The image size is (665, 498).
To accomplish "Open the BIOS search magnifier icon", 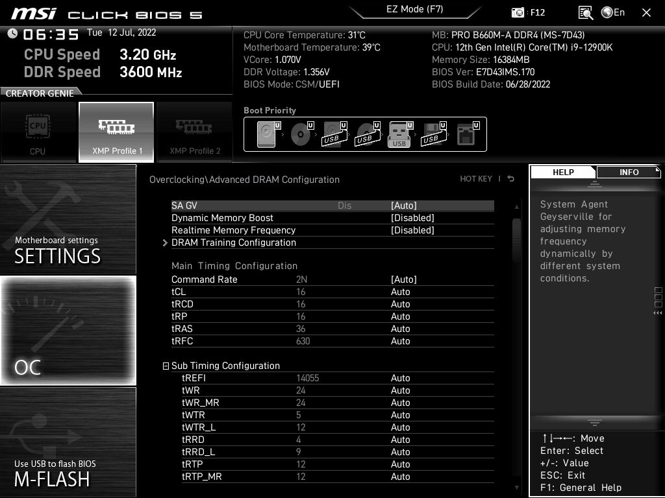I will click(585, 13).
